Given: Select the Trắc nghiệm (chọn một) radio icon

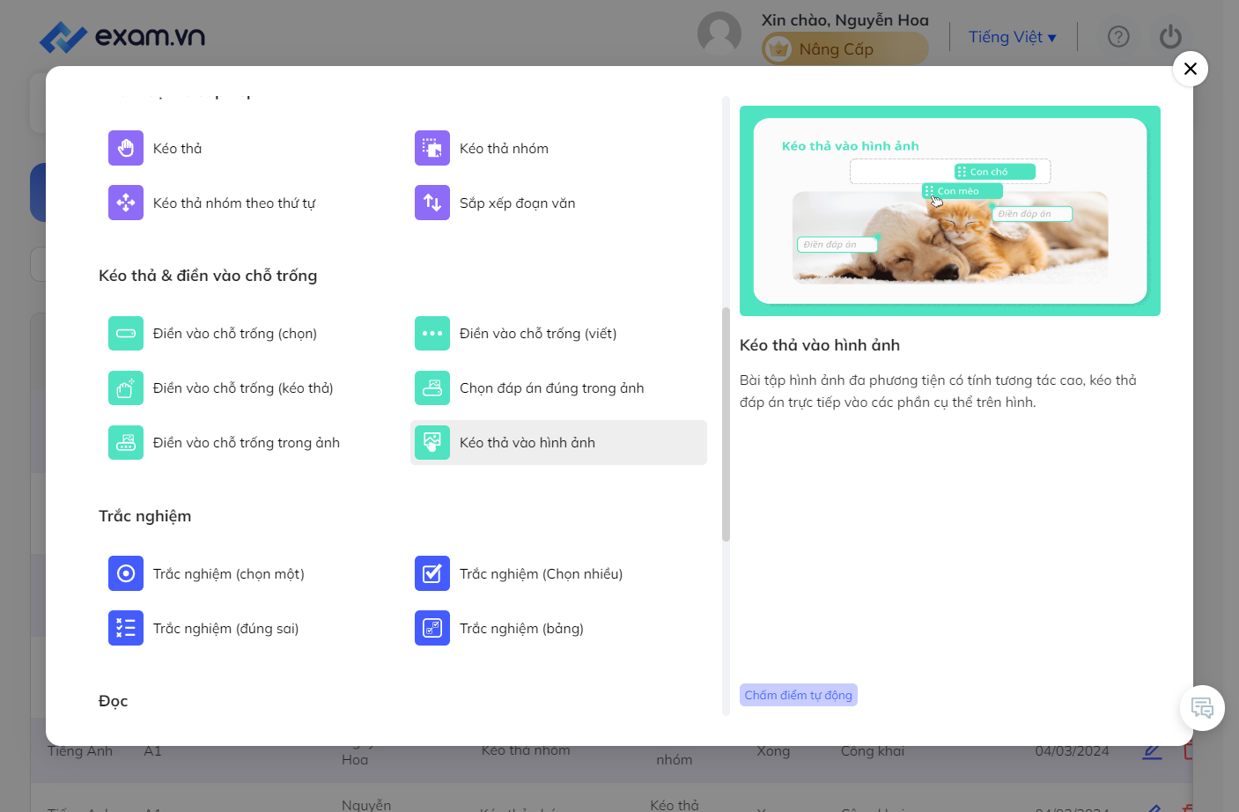Looking at the screenshot, I should coord(126,573).
